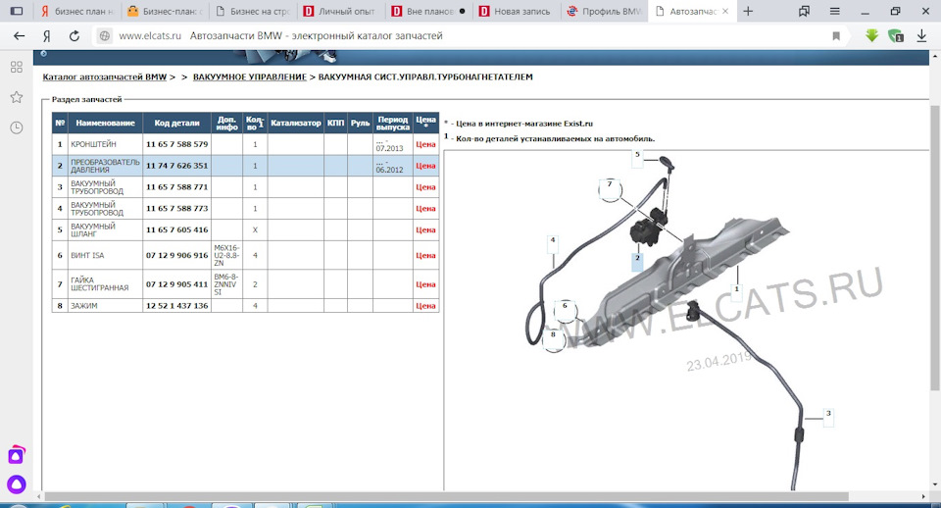Close the Автозапчасти tab
This screenshot has width=941, height=508.
pos(725,11)
